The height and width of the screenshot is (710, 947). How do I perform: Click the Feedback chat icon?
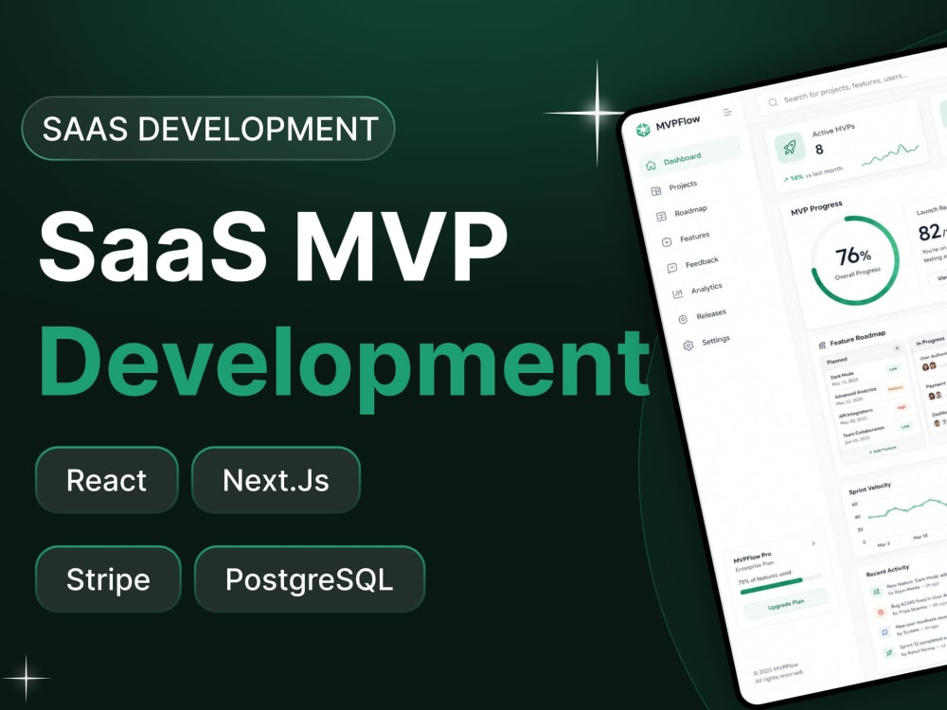click(x=672, y=268)
